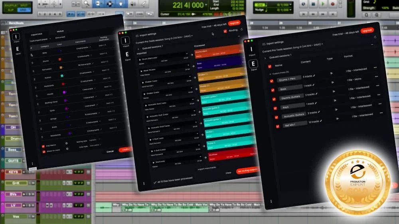Select SPOT edit mode
Image resolution: width=399 pixels, height=224 pixels.
click(24, 5)
